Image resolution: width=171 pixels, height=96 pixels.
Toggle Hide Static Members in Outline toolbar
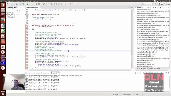[156, 7]
